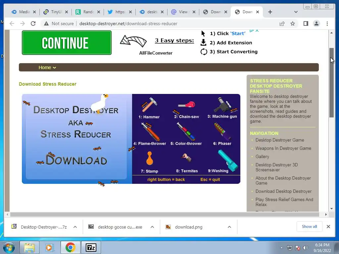The height and width of the screenshot is (254, 339).
Task: Click the horizontal scrollbar thumb
Action: click(165, 214)
